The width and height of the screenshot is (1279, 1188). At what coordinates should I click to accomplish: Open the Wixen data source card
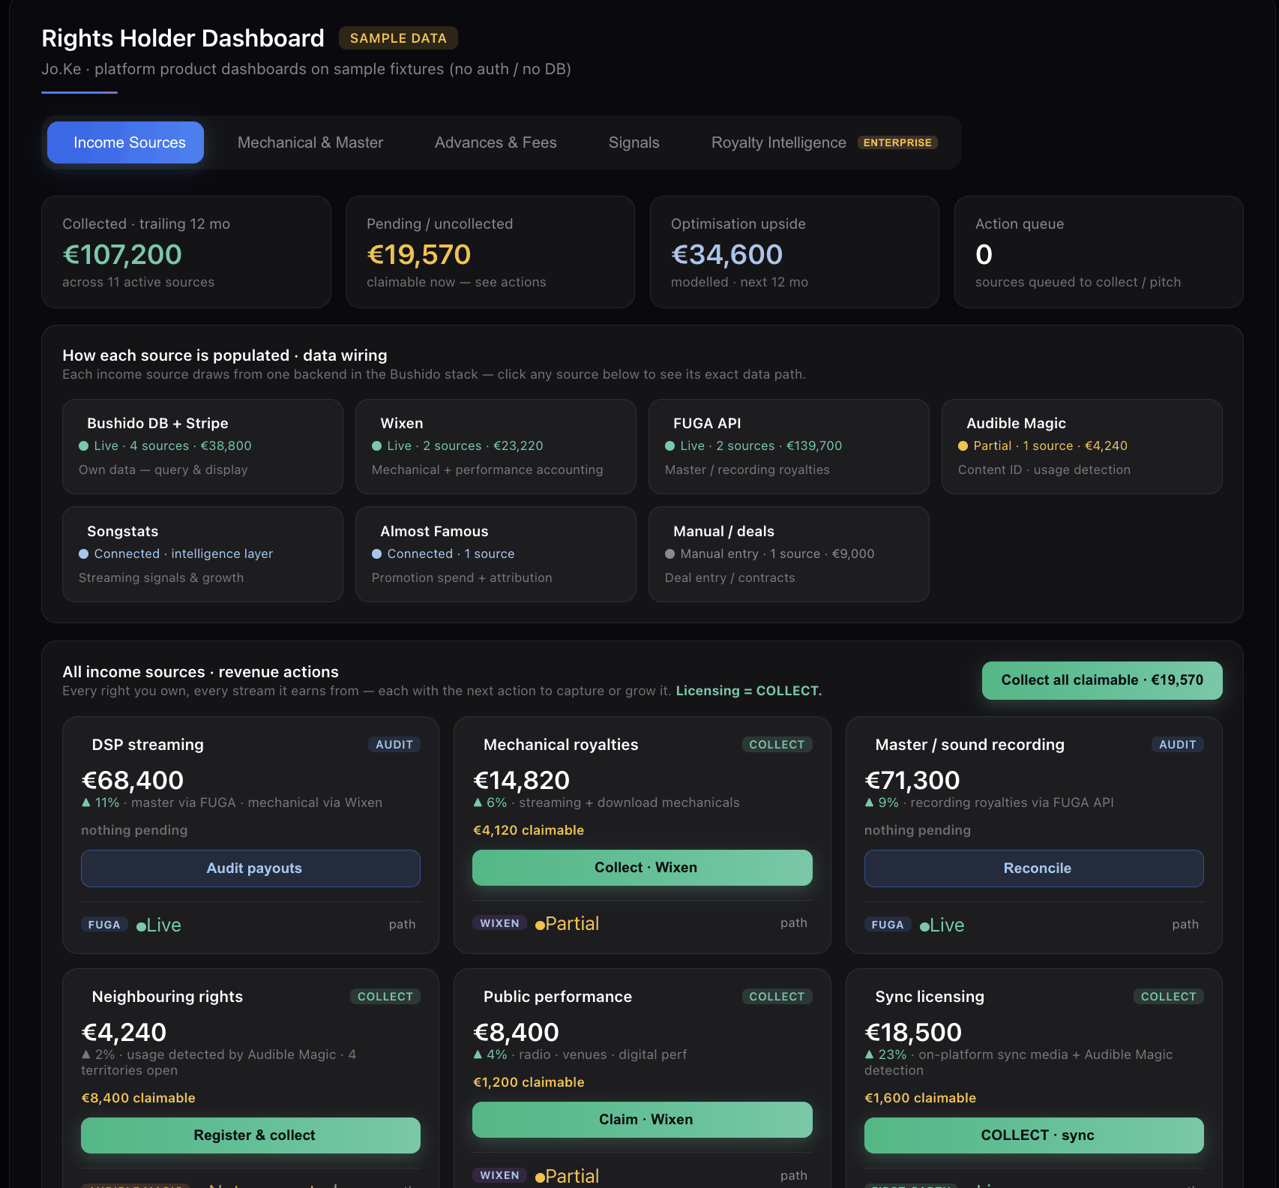(496, 446)
